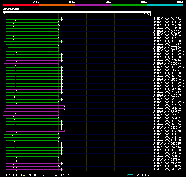Select the UniRef100_Q8T8Y4 label
Viewport: 186px width, 177px height.
pyautogui.click(x=167, y=160)
